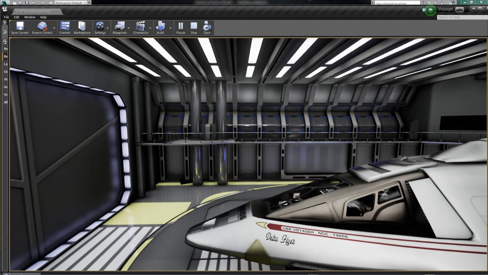Viewport: 488px width, 275px height.
Task: Click the 3ds Max keyword search field
Action: (397, 3)
